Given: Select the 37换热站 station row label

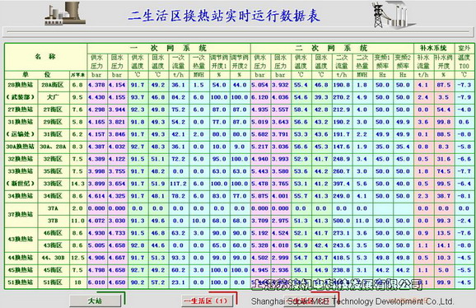Looking at the screenshot, I should 21,215.
